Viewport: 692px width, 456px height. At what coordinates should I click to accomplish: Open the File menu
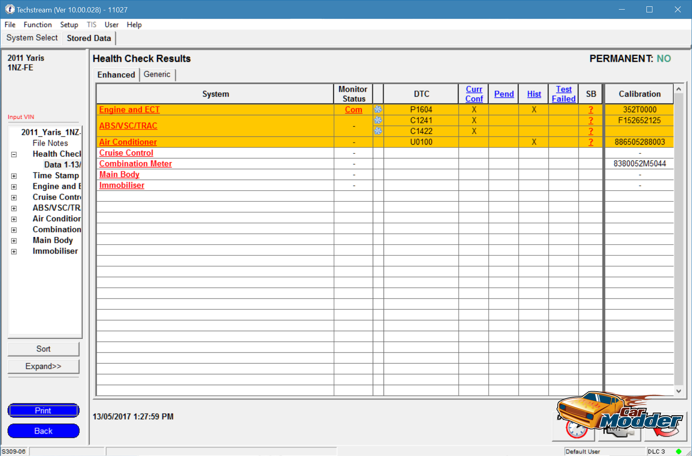click(x=10, y=25)
